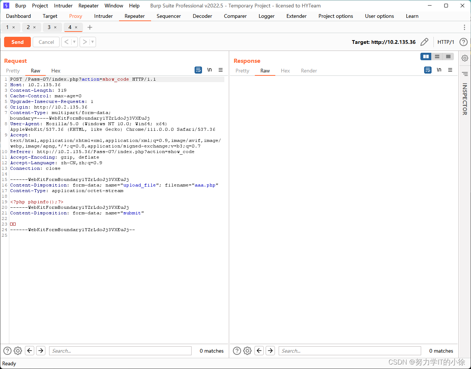Expand the INSPECTOR side panel label
The image size is (471, 369).
click(465, 99)
